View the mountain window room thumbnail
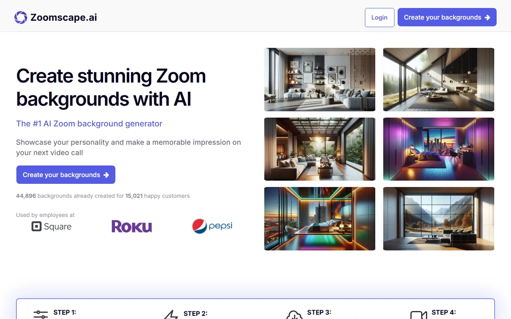Viewport: 511px width, 319px height. tap(438, 219)
